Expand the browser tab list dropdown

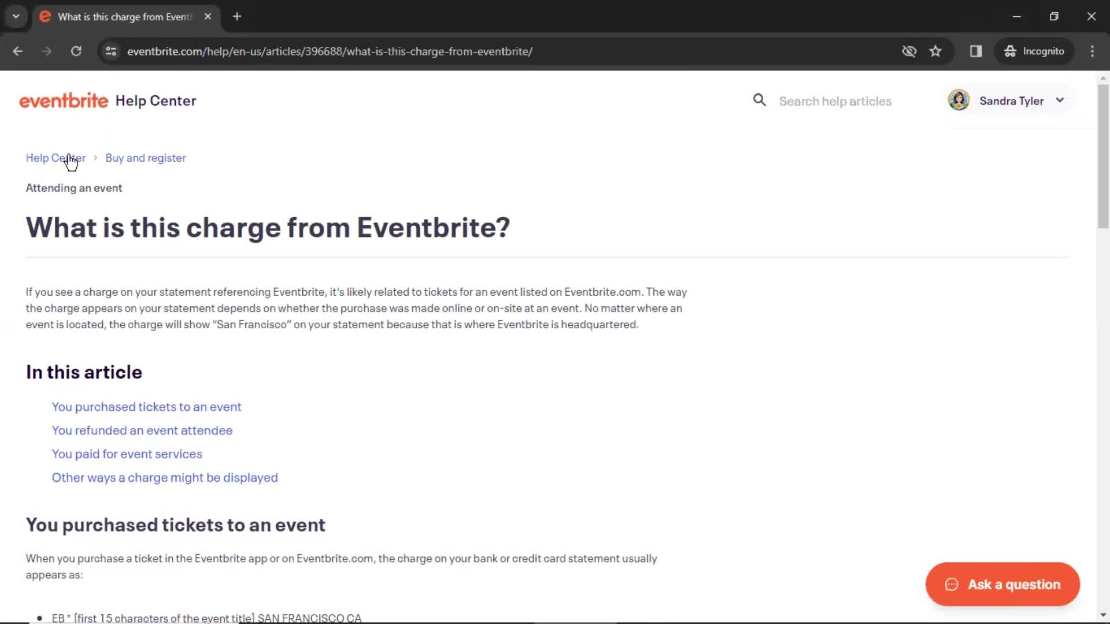click(x=16, y=16)
